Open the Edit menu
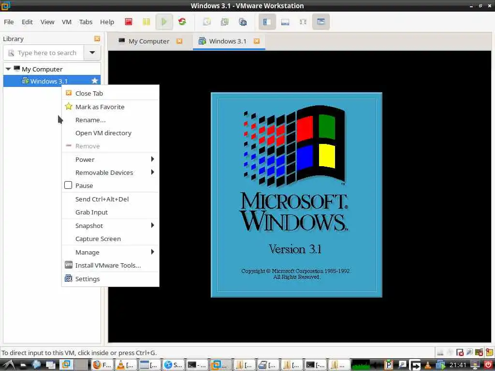This screenshot has width=495, height=371. 27,22
